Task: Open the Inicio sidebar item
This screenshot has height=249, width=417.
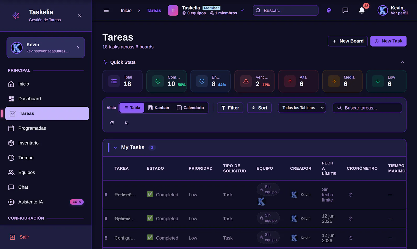Action: [x=47, y=84]
